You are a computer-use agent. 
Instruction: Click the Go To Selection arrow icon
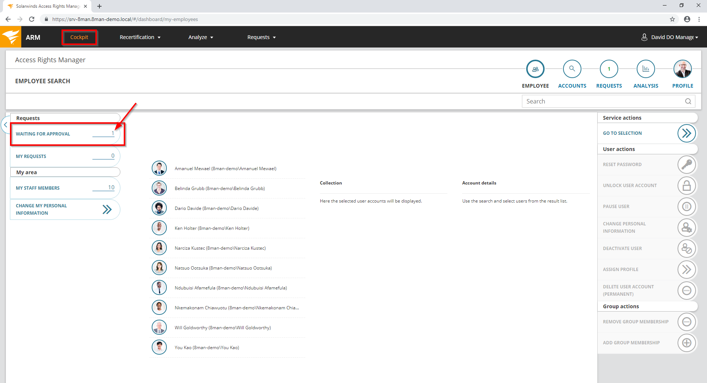coord(686,133)
